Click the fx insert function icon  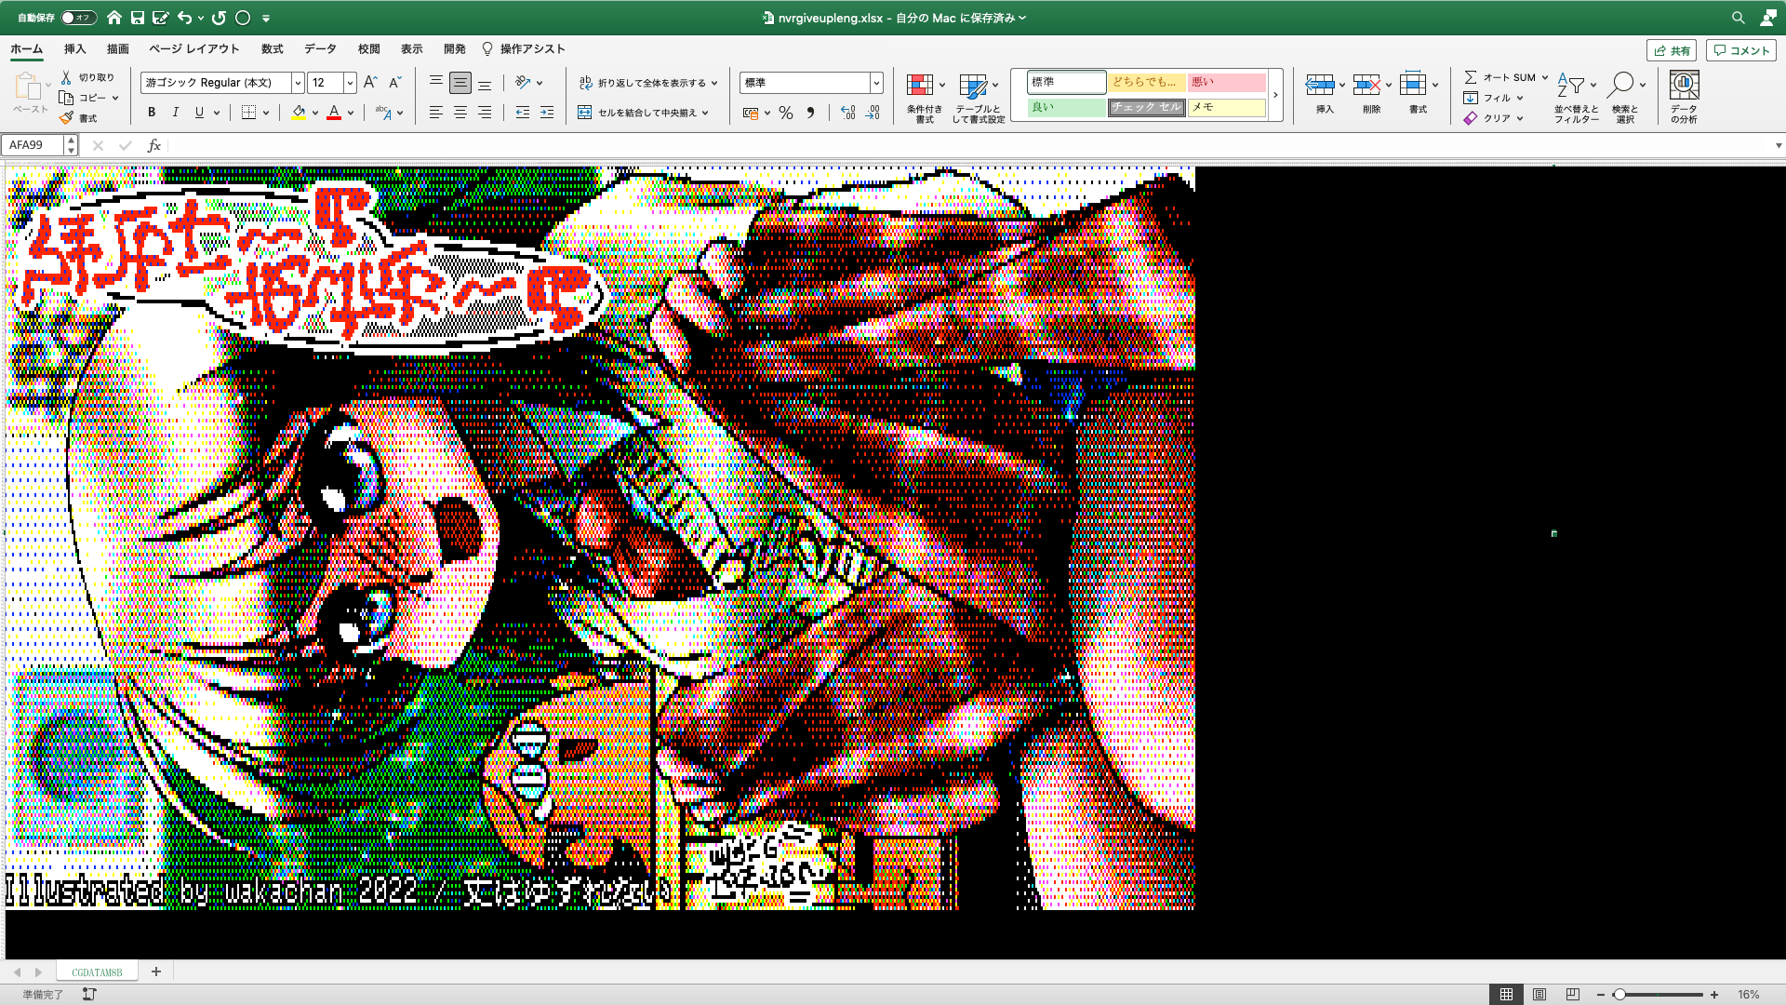[154, 145]
